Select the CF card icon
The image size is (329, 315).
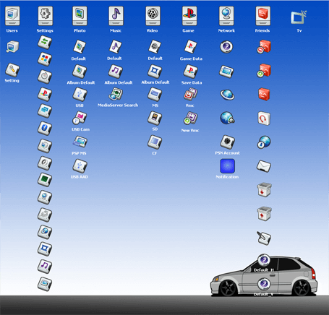(155, 142)
